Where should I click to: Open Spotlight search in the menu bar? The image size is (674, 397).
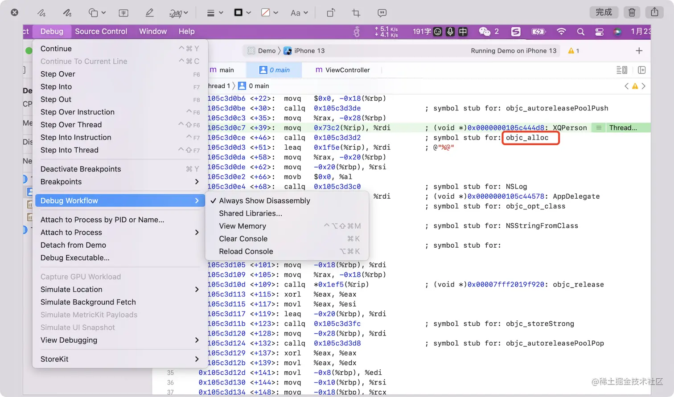580,32
